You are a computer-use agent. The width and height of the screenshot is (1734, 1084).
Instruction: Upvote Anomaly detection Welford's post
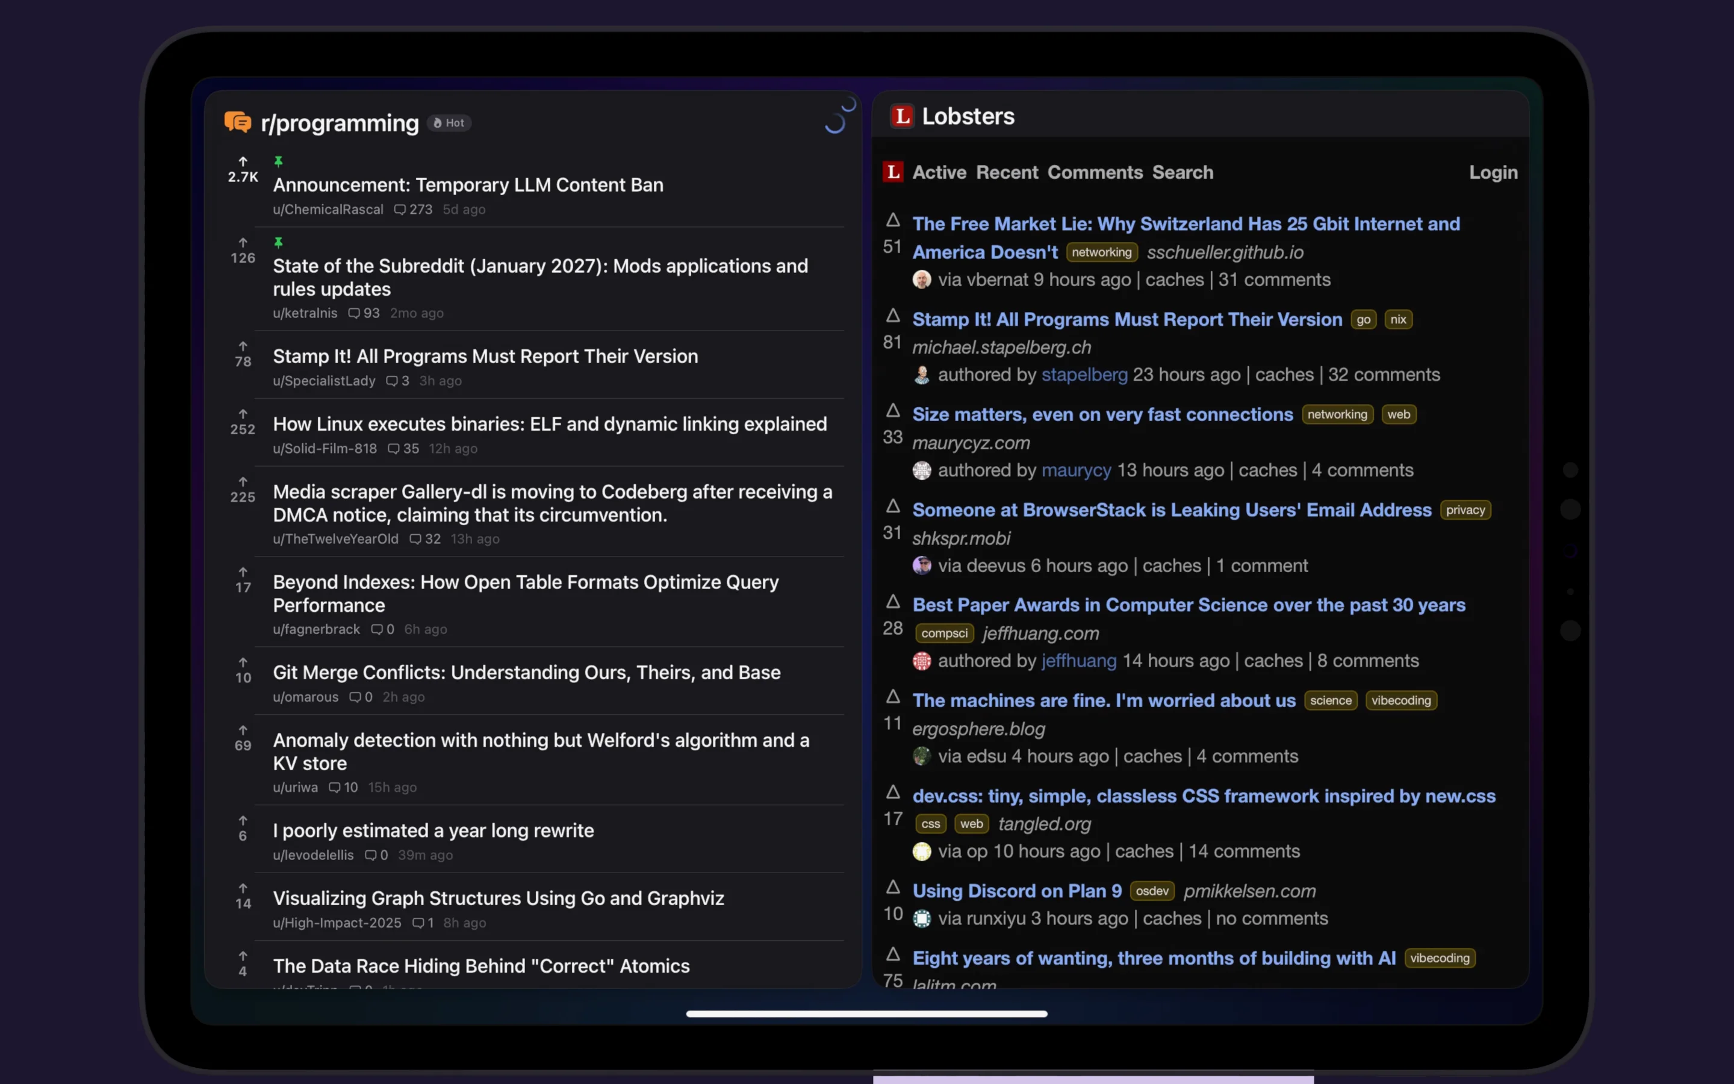(243, 730)
